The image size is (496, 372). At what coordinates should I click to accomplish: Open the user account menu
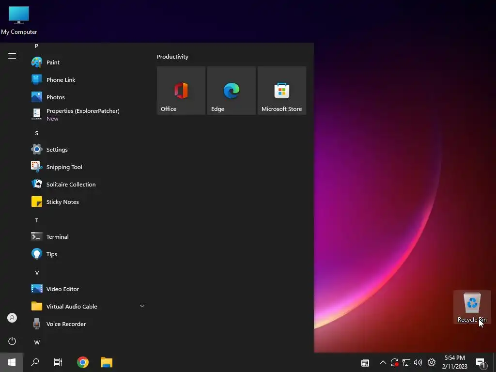(x=12, y=318)
